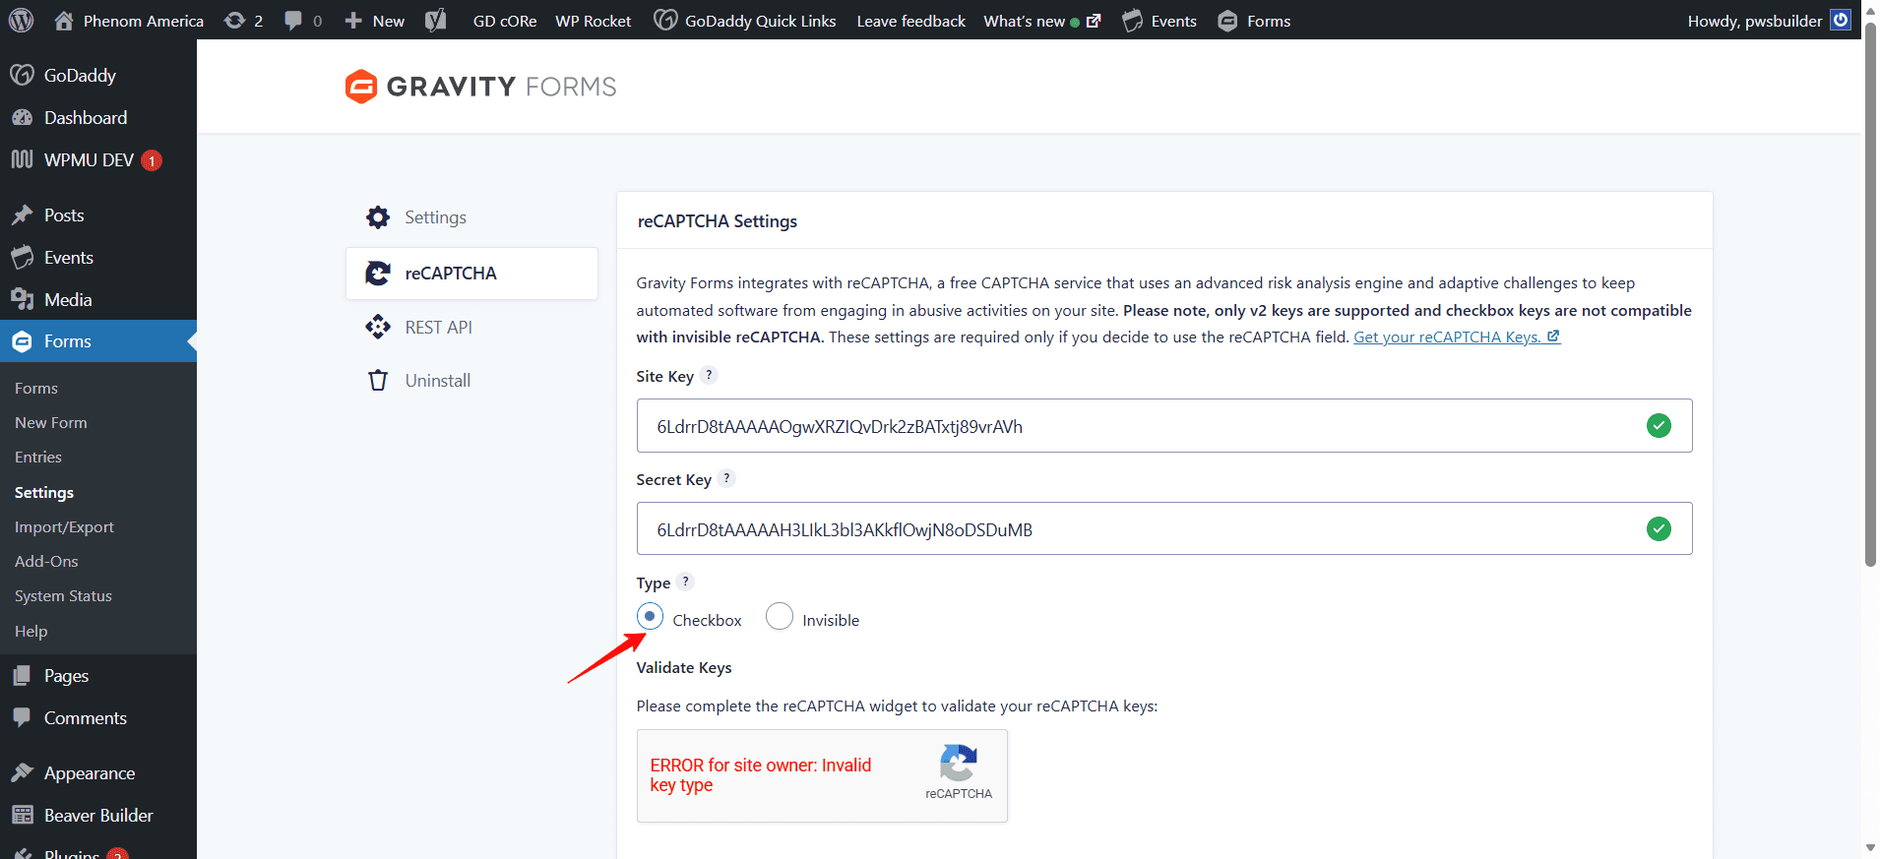Click the 'reCAPTCHA Settings' panel title
The width and height of the screenshot is (1880, 859).
[x=718, y=221]
